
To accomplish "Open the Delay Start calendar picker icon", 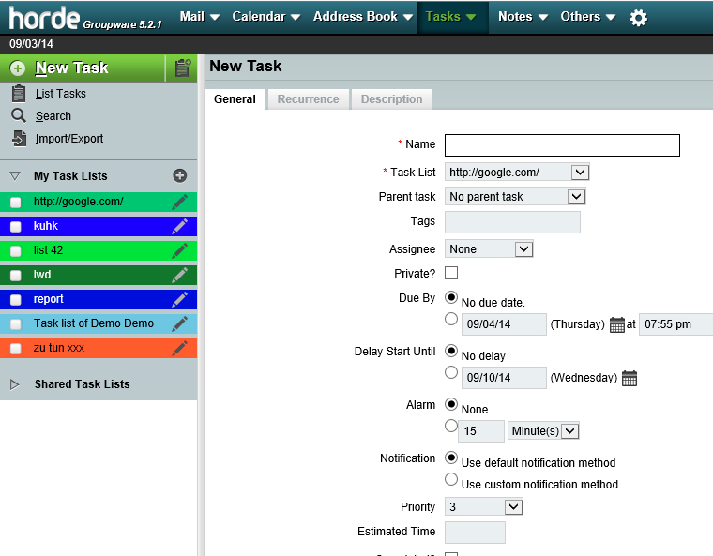I will pyautogui.click(x=630, y=379).
